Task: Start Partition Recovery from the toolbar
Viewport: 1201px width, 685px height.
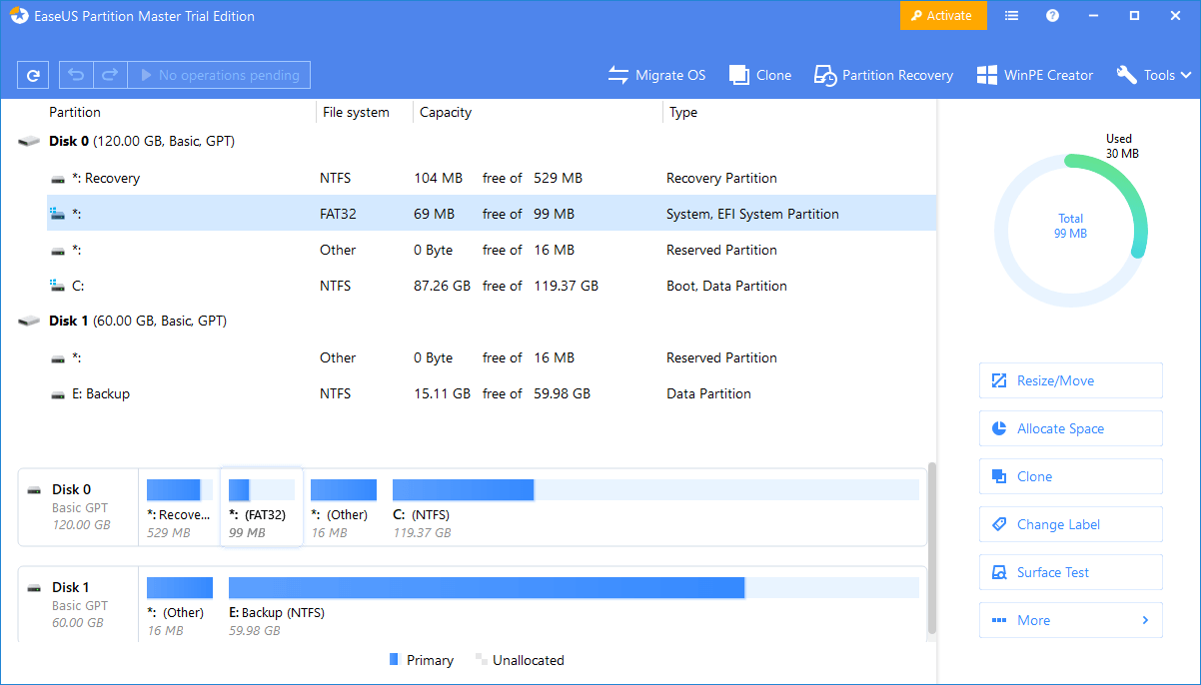Action: (824, 74)
